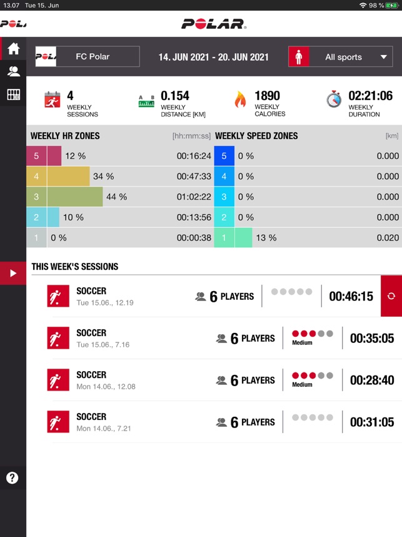
Task: Select HR zone 3 green bar at 44 %
Action: pos(74,197)
